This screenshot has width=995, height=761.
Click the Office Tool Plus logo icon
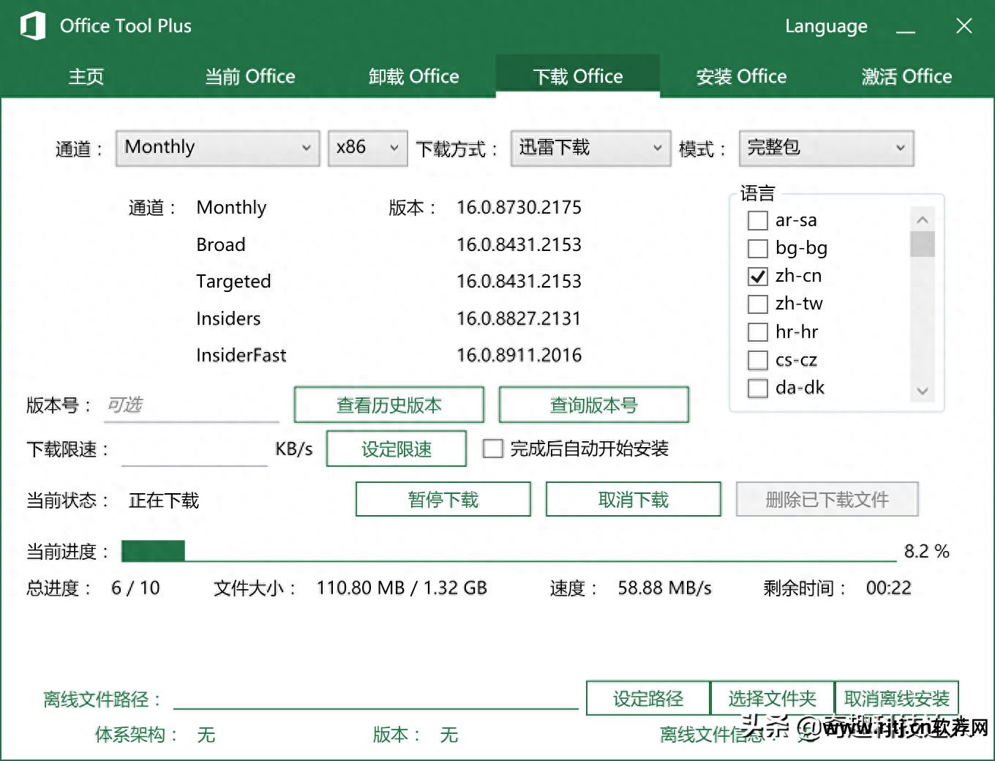pos(33,26)
